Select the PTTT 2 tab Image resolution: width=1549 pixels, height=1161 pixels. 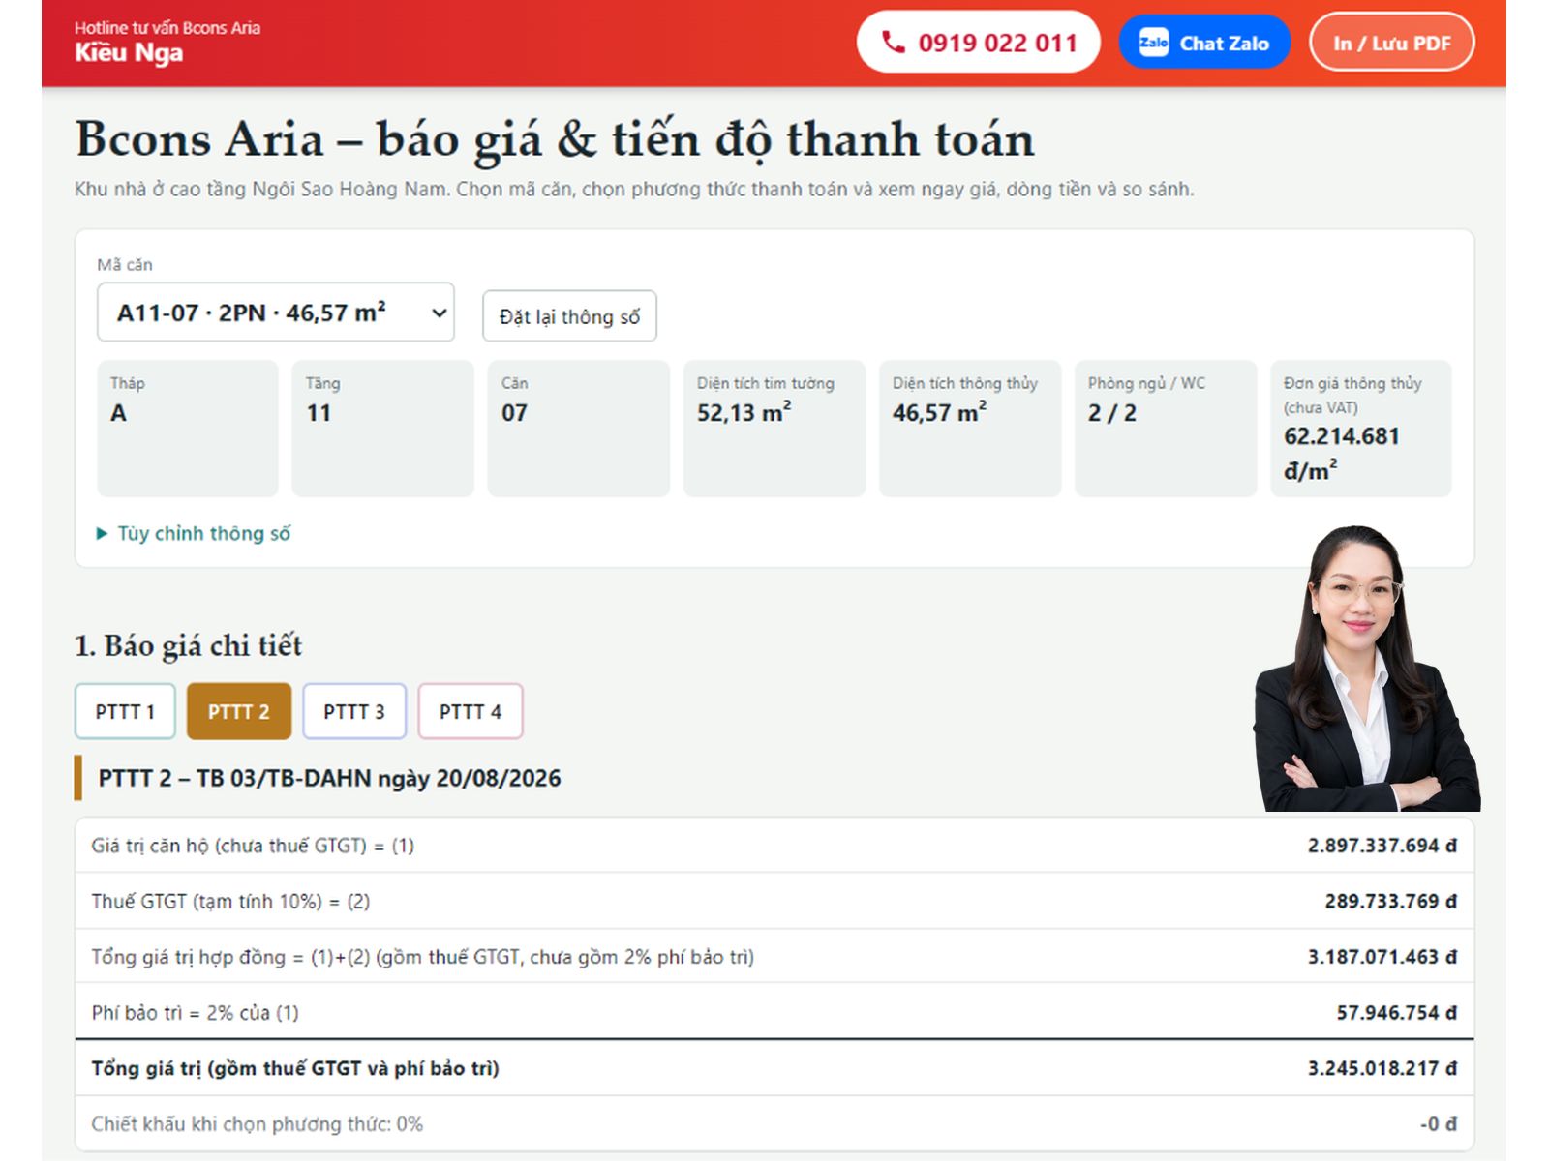[x=239, y=712]
